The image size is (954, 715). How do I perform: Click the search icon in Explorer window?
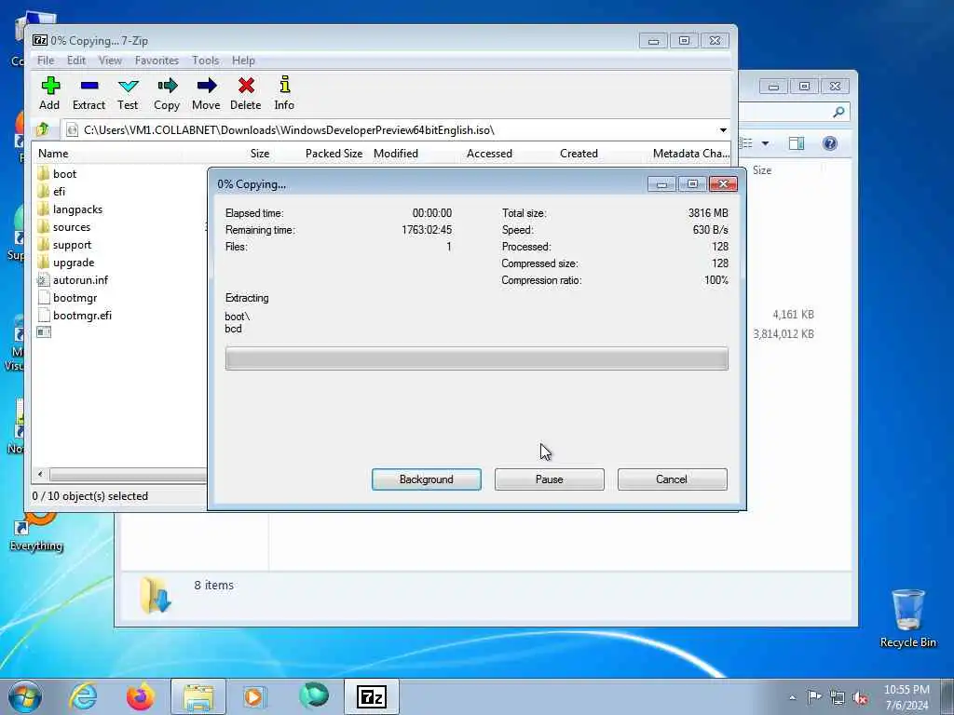click(839, 112)
